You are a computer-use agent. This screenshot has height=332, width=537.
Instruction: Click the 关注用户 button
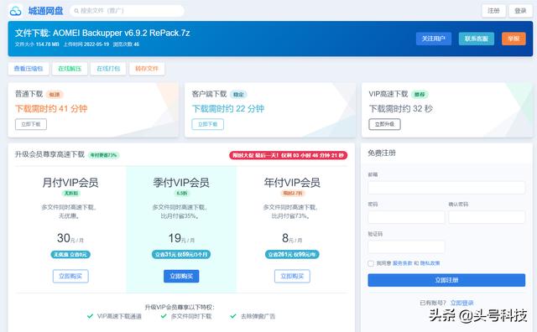(434, 39)
